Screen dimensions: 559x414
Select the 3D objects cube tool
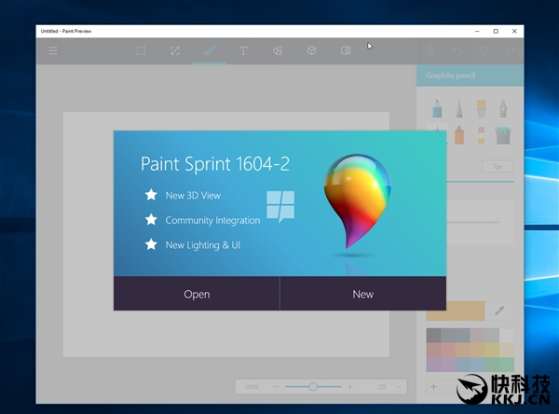311,50
